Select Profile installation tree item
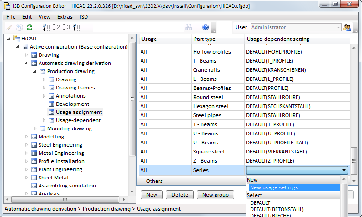 [61, 161]
